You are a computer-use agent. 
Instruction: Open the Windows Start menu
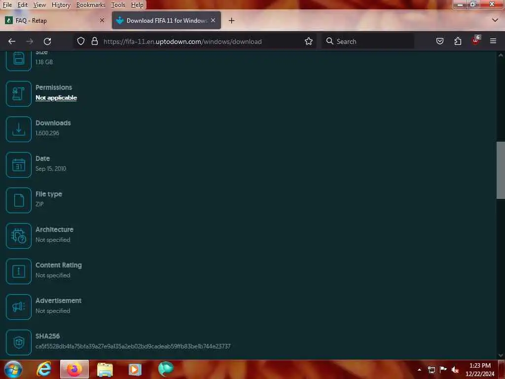(13, 369)
